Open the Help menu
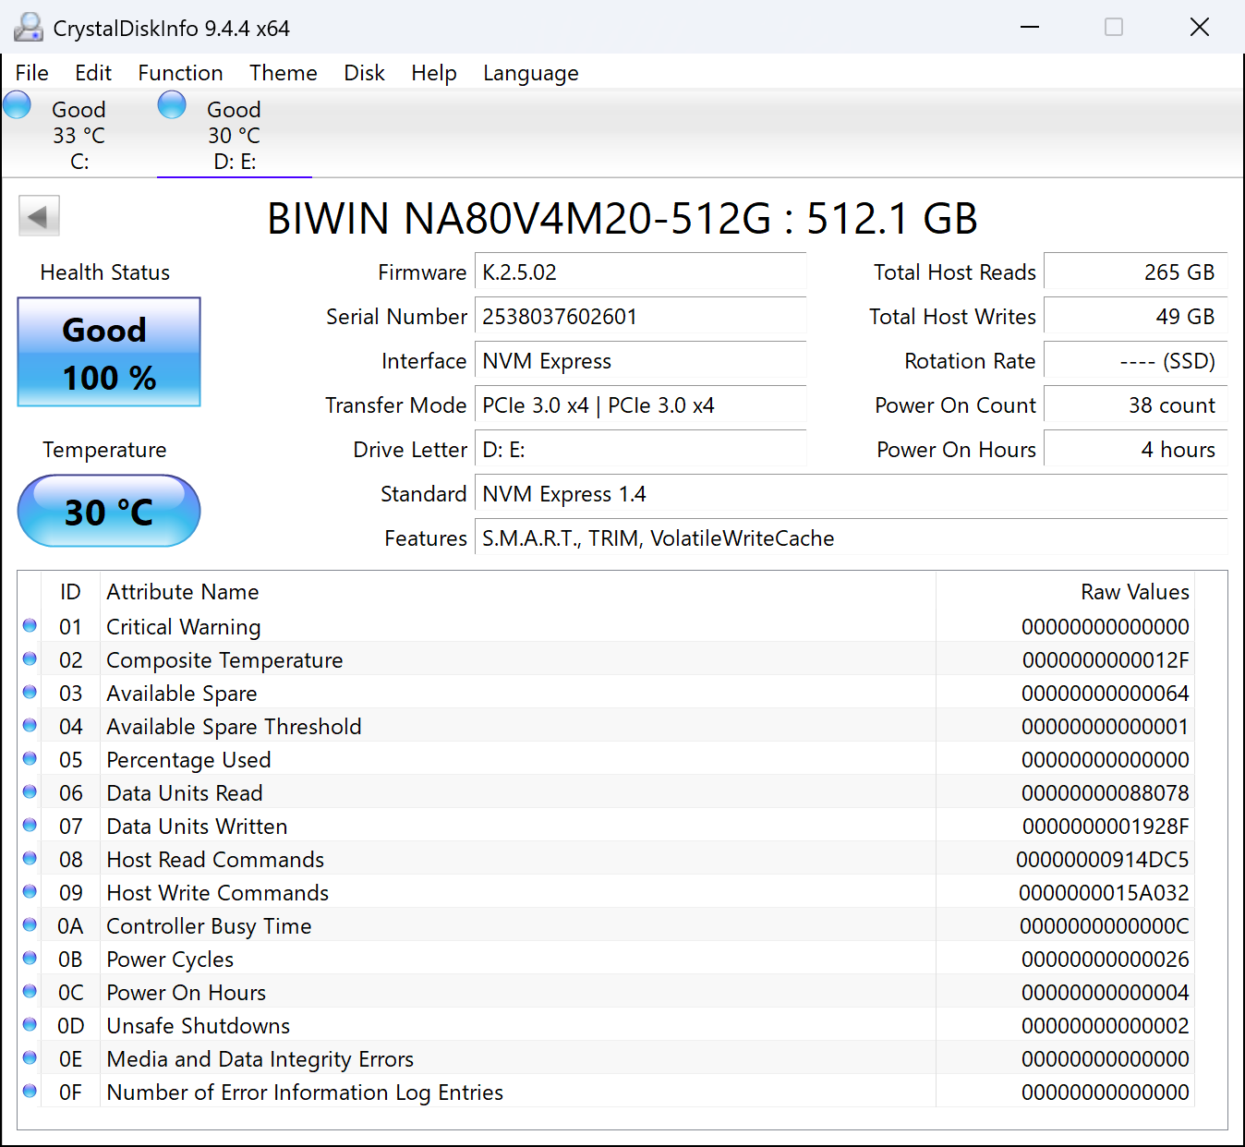1245x1147 pixels. point(434,73)
